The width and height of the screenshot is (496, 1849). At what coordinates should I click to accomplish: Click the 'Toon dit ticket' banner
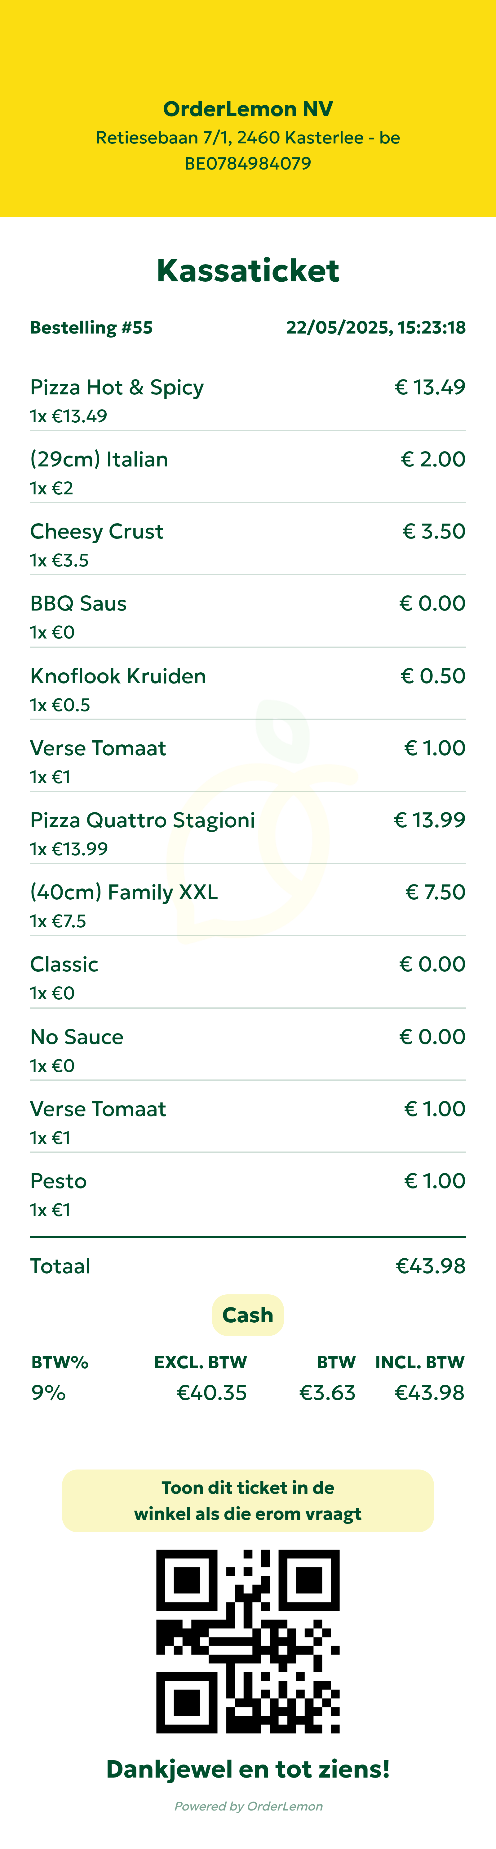point(248,1500)
